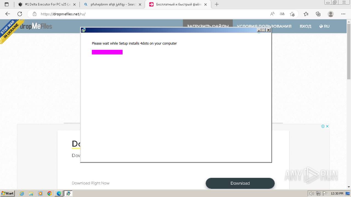The width and height of the screenshot is (351, 197).
Task: Maximize the 4dots setup window
Action: pos(264,30)
